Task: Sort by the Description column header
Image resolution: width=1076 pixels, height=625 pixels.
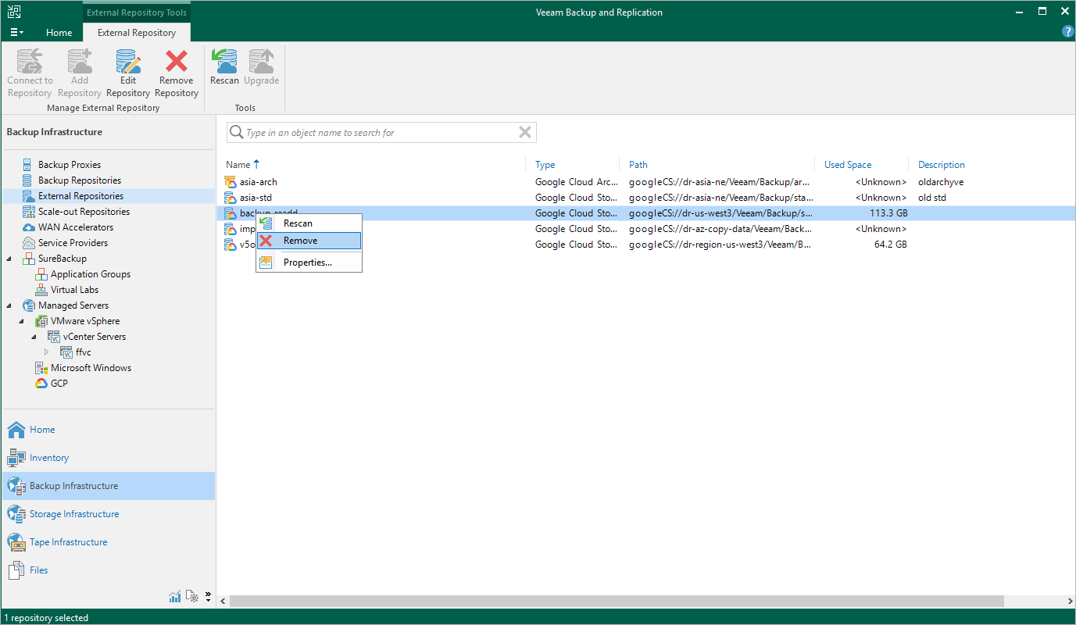Action: click(942, 165)
